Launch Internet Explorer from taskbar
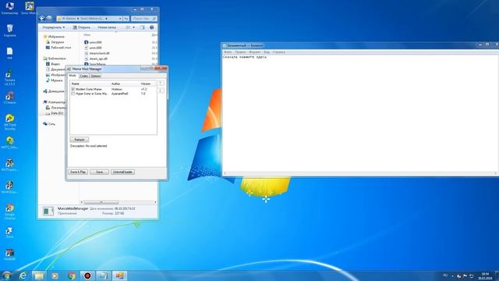Screen dimensions: 499x281 point(23,276)
